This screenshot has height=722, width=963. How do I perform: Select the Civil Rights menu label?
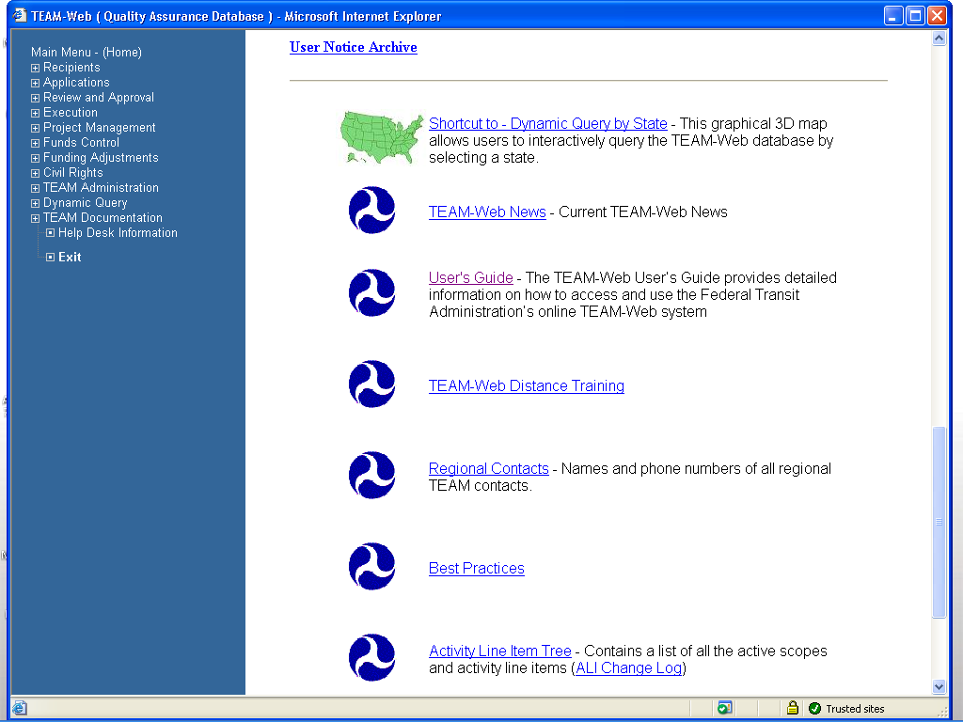click(x=72, y=173)
